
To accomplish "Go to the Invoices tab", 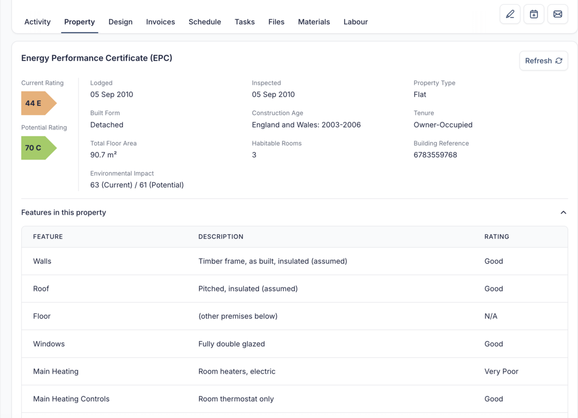I will pyautogui.click(x=160, y=22).
